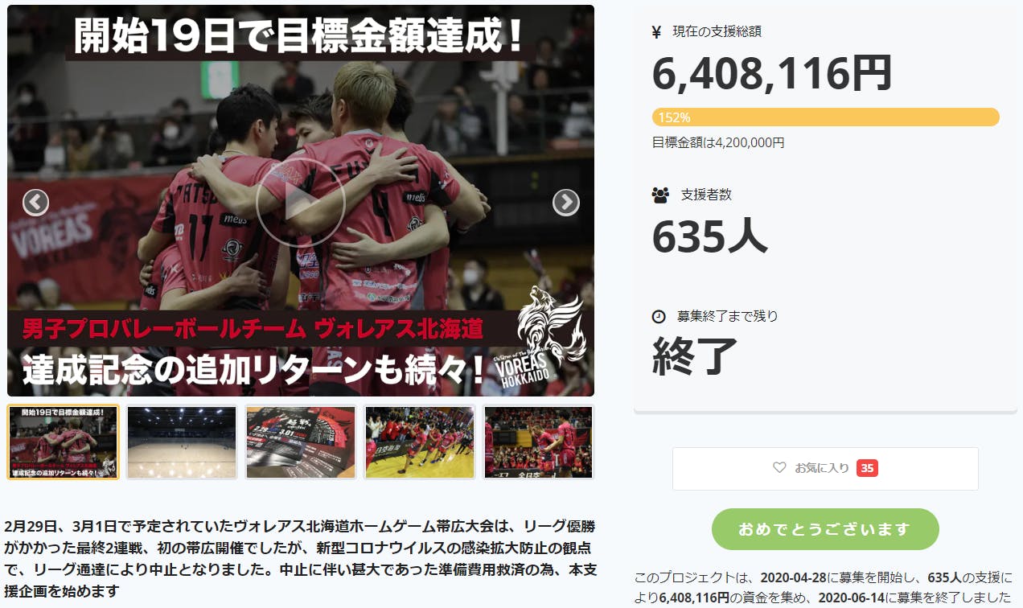The image size is (1023, 608).
Task: Click the 152% funding progress bar
Action: coord(825,117)
